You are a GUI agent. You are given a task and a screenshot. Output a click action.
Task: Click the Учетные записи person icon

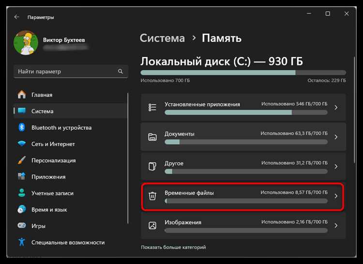pos(22,193)
